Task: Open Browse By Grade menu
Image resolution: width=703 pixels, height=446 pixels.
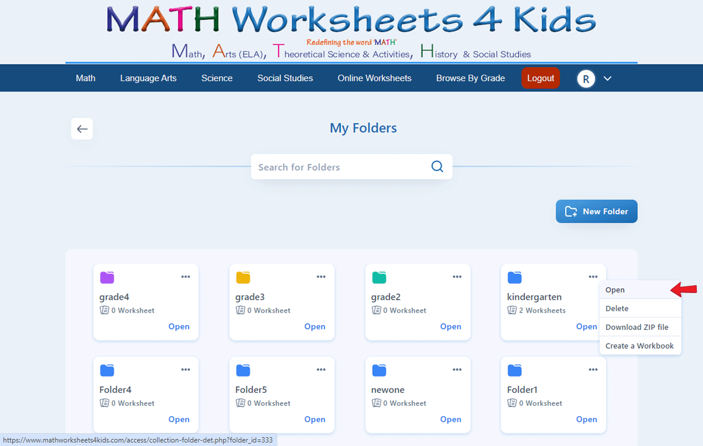Action: point(470,78)
